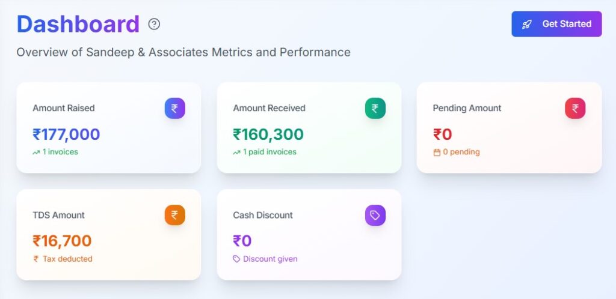The width and height of the screenshot is (616, 299).
Task: Click the ₹16,700 TDS amount value
Action: pyautogui.click(x=62, y=241)
